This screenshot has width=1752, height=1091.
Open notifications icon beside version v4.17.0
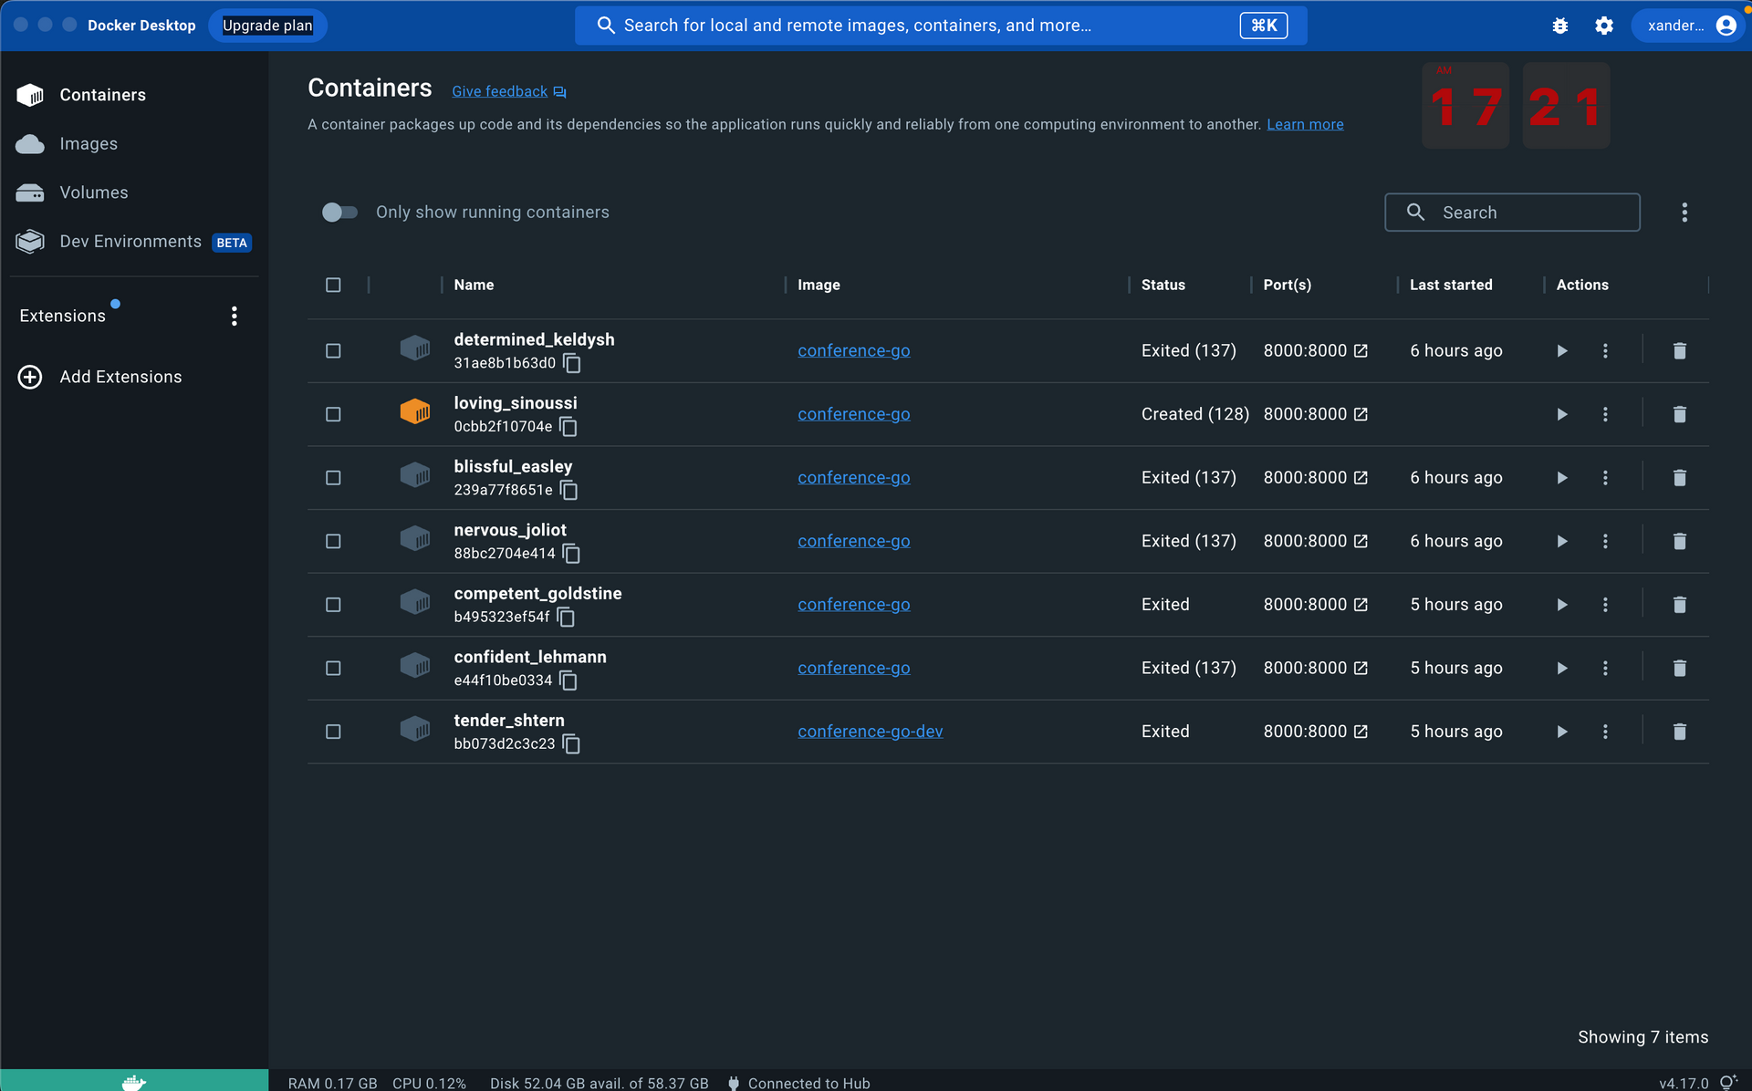click(x=1728, y=1082)
